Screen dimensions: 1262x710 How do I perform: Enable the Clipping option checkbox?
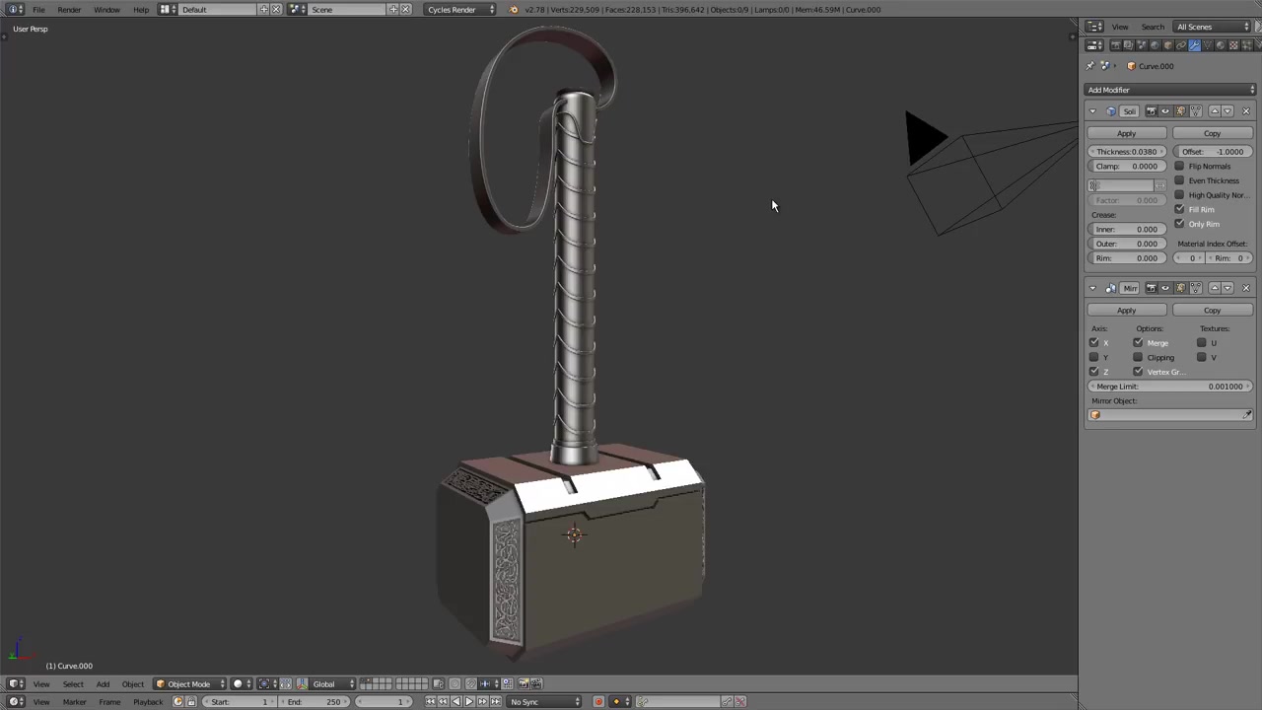point(1138,357)
